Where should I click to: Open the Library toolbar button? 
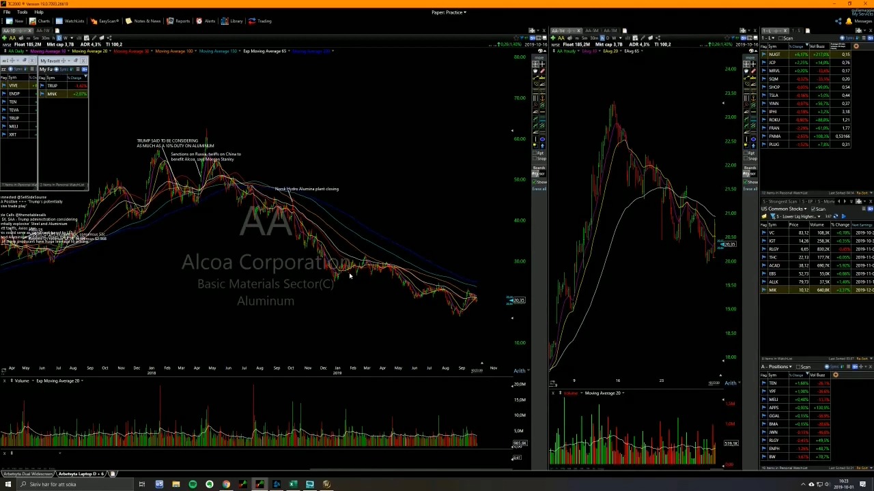point(232,20)
